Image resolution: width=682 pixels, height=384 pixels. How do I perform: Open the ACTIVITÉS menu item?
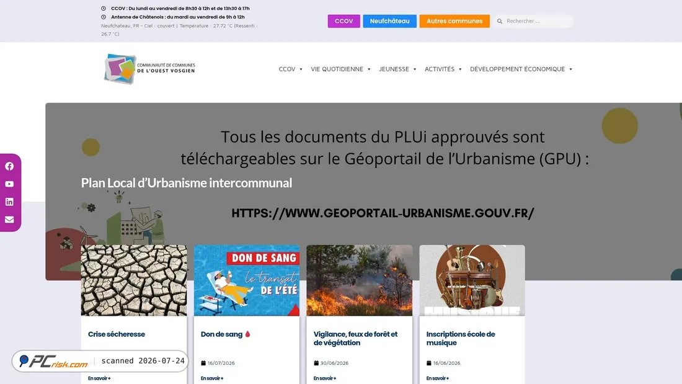pyautogui.click(x=440, y=69)
